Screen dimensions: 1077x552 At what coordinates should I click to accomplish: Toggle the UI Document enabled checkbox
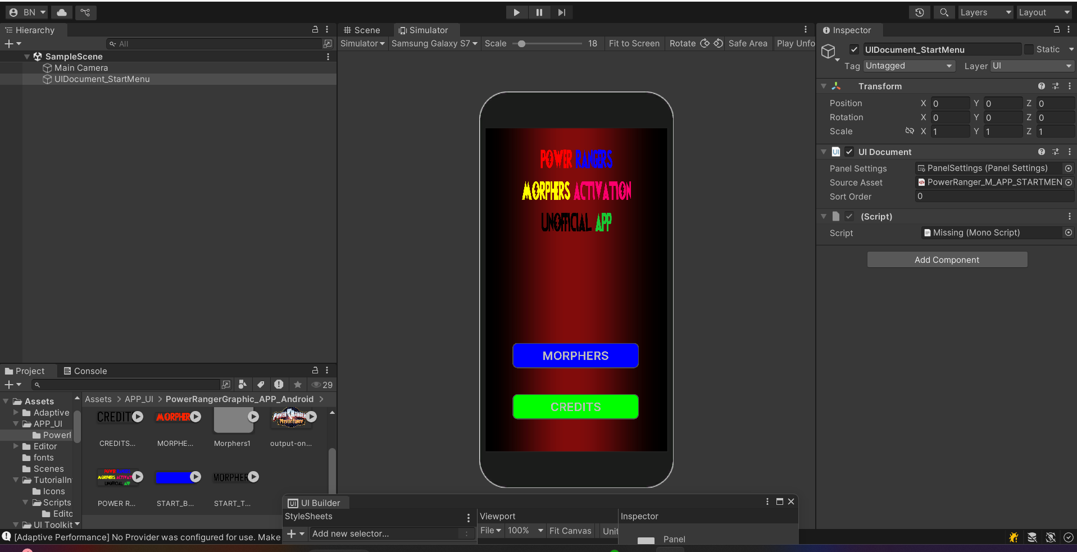(x=849, y=152)
